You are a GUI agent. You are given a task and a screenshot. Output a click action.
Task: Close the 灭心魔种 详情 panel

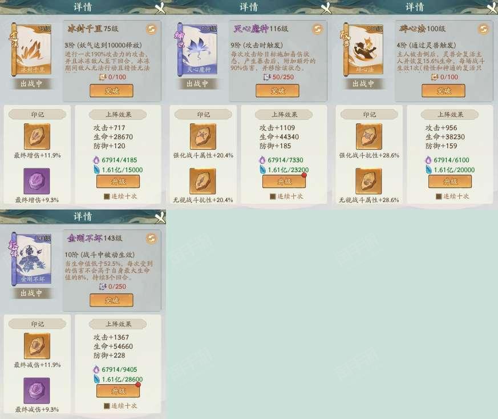tap(326, 7)
